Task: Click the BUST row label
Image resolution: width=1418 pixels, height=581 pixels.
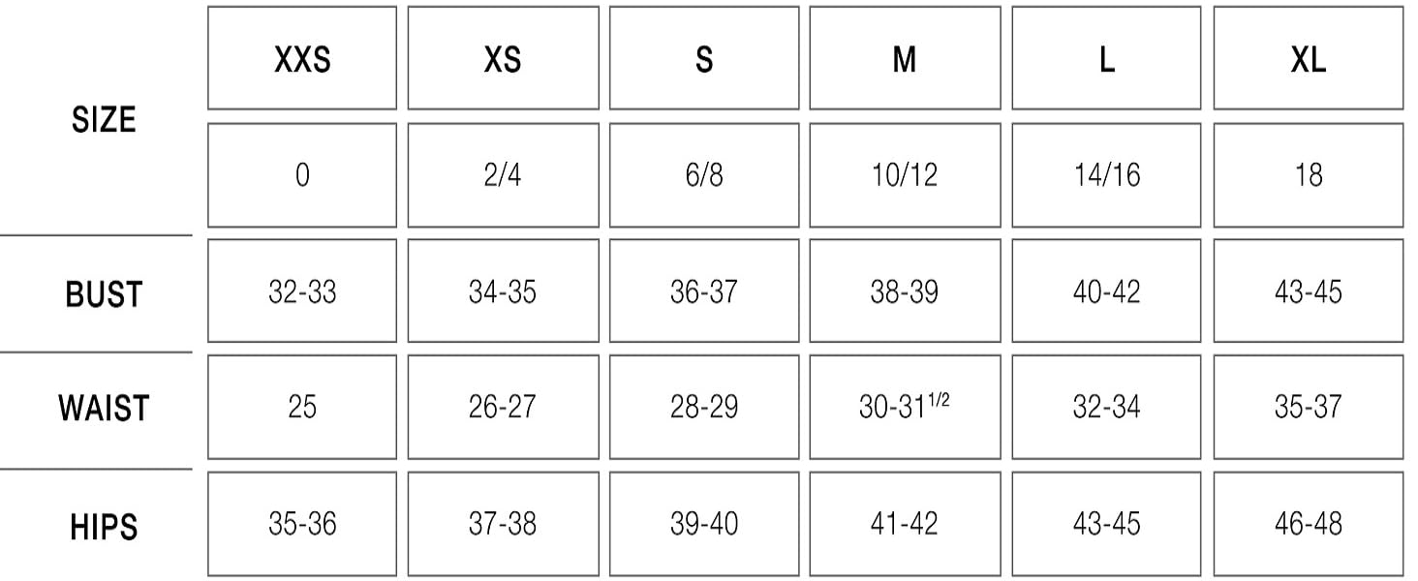Action: coord(104,294)
